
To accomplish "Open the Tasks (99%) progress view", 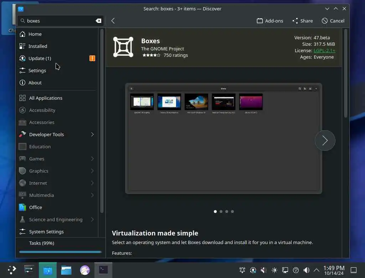I will tap(61, 243).
